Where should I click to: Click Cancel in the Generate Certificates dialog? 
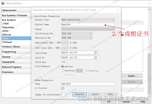click(x=95, y=94)
